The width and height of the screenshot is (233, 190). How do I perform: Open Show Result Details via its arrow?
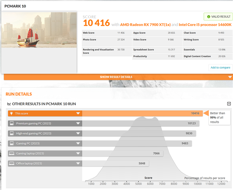(x=230, y=77)
